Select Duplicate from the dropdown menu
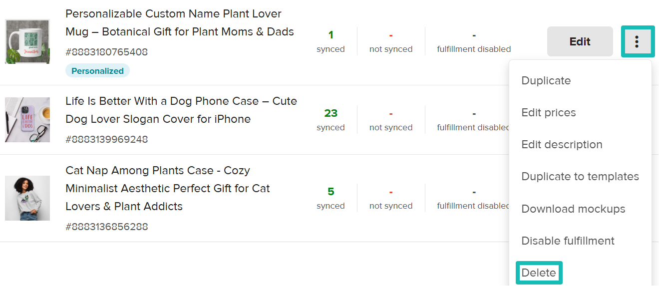Image resolution: width=659 pixels, height=286 pixels. click(x=546, y=81)
